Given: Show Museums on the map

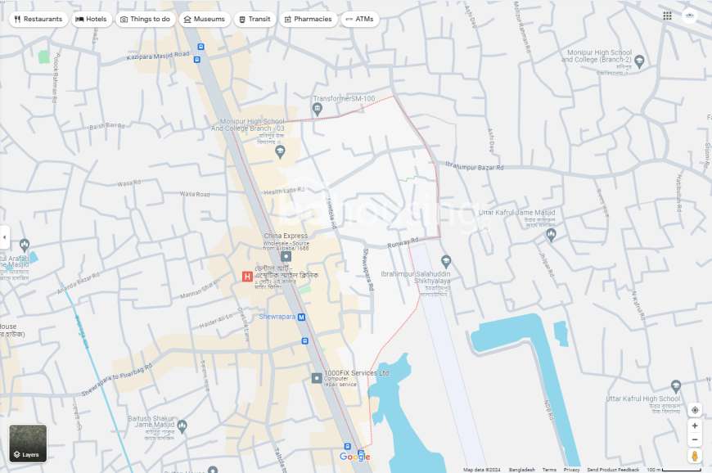Looking at the screenshot, I should click(205, 19).
